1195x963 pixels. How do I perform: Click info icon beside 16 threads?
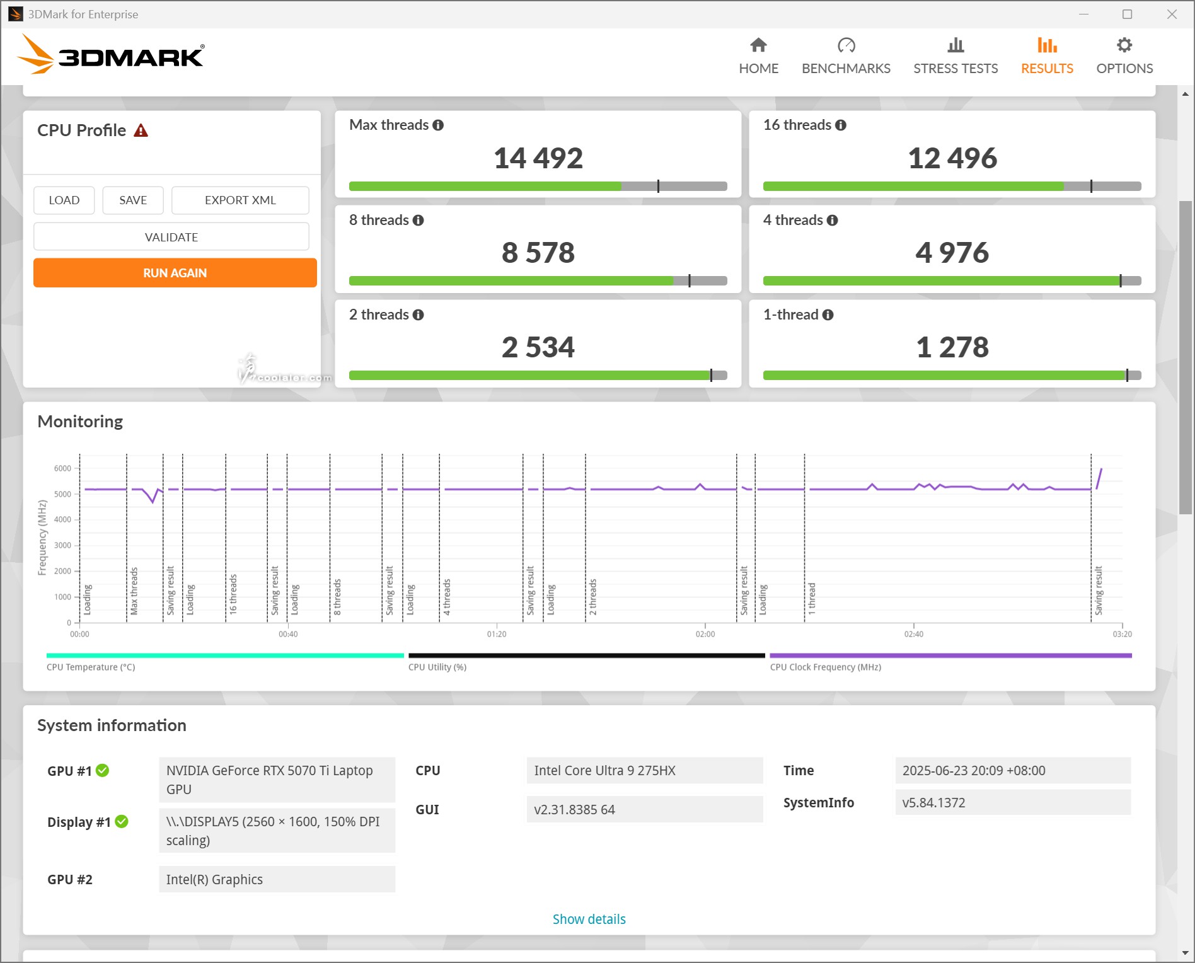pyautogui.click(x=841, y=125)
